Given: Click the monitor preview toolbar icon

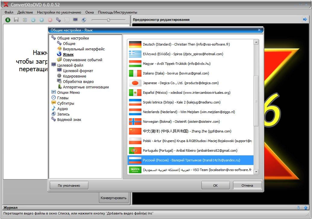Looking at the screenshot, I should point(75,20).
